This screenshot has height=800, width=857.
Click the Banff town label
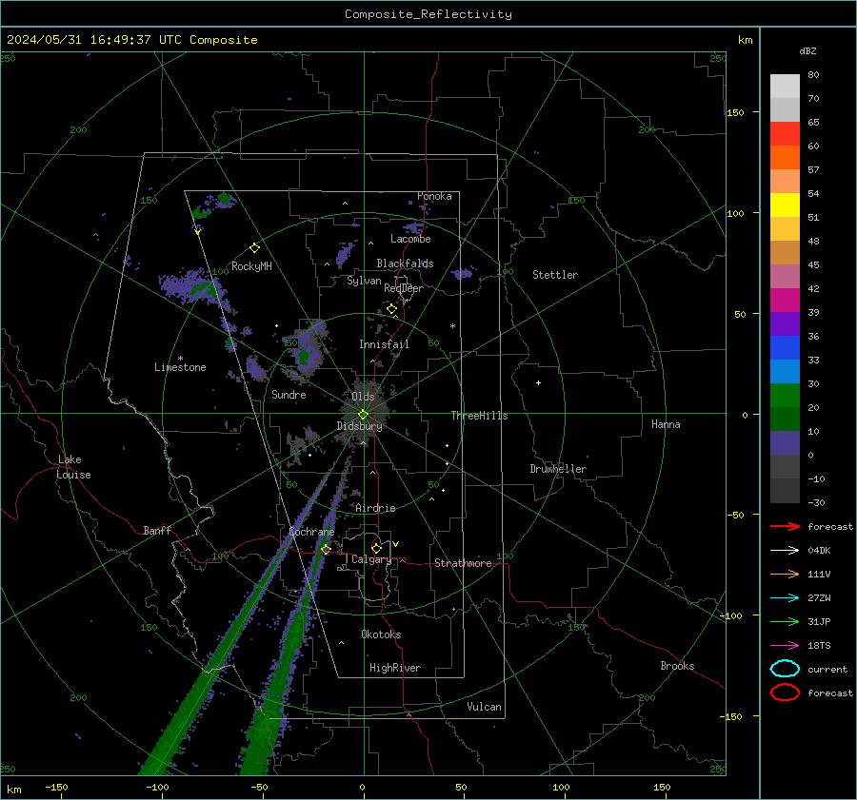(x=157, y=531)
